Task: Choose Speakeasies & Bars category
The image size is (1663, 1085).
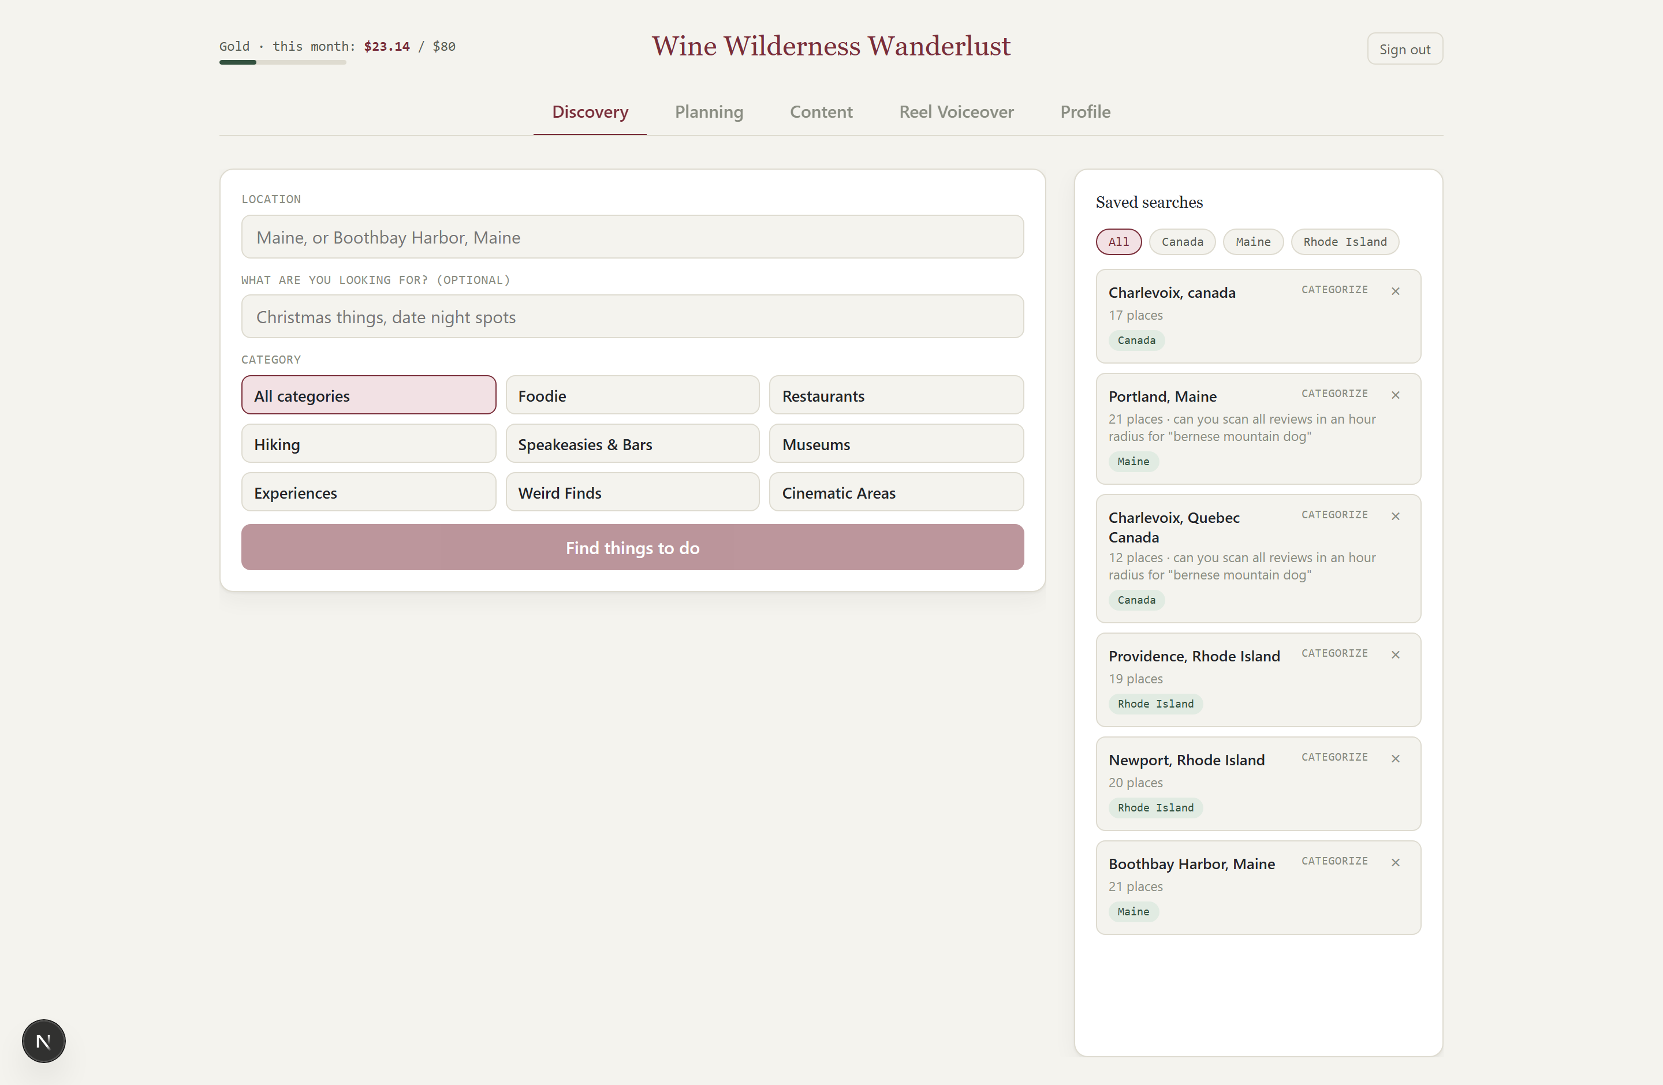Action: point(632,443)
